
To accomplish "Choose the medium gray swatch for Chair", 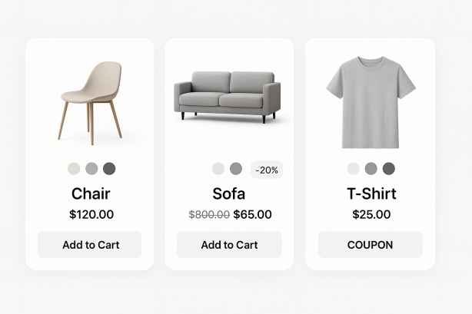I will coord(91,168).
